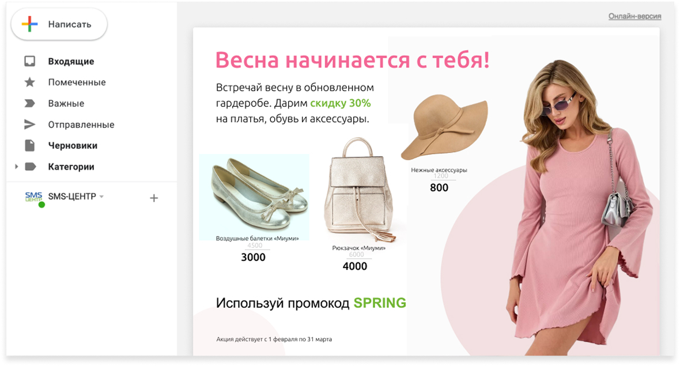Open the Входящие folder
The width and height of the screenshot is (680, 366).
click(x=71, y=62)
